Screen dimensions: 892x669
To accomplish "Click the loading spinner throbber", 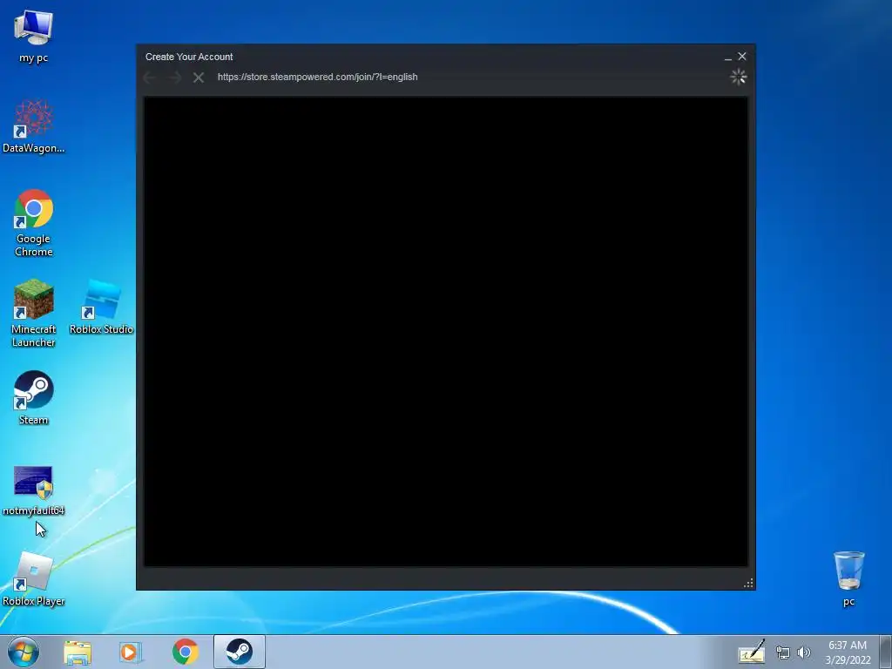I will [x=738, y=77].
